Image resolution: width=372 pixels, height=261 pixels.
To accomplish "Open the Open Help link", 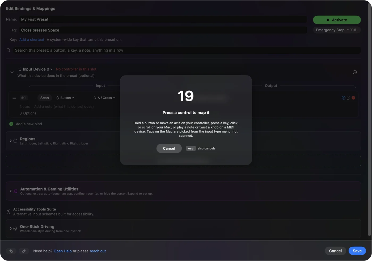I will click(63, 251).
